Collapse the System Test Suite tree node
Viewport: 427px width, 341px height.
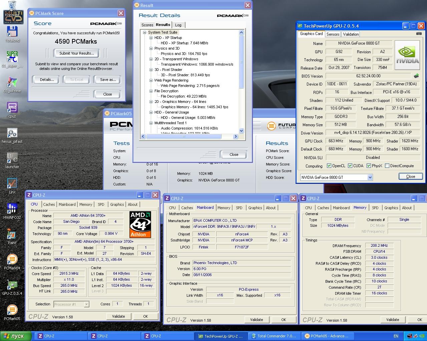coord(145,32)
